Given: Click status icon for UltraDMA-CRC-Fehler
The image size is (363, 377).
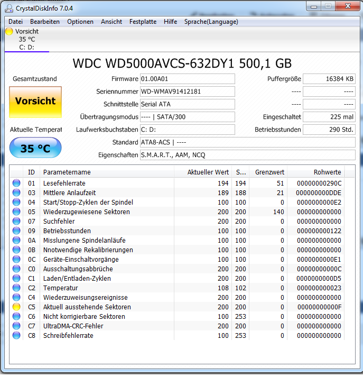Looking at the screenshot, I should 16,326.
